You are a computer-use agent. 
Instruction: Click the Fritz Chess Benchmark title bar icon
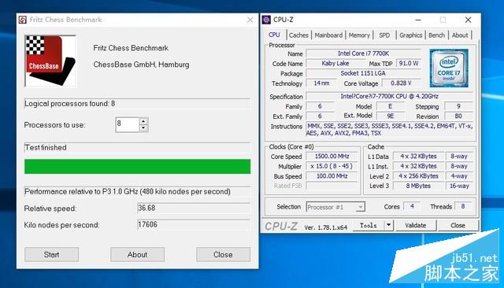(x=23, y=20)
